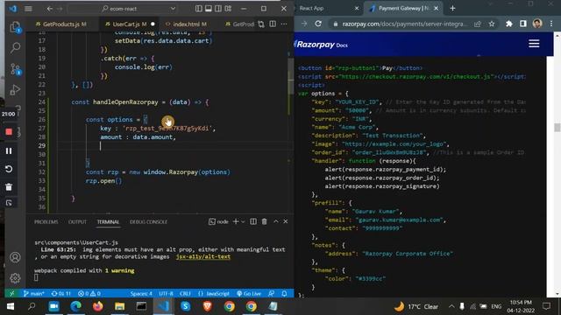Open the Run and Debug view
This screenshot has width=561, height=315.
pyautogui.click(x=15, y=89)
